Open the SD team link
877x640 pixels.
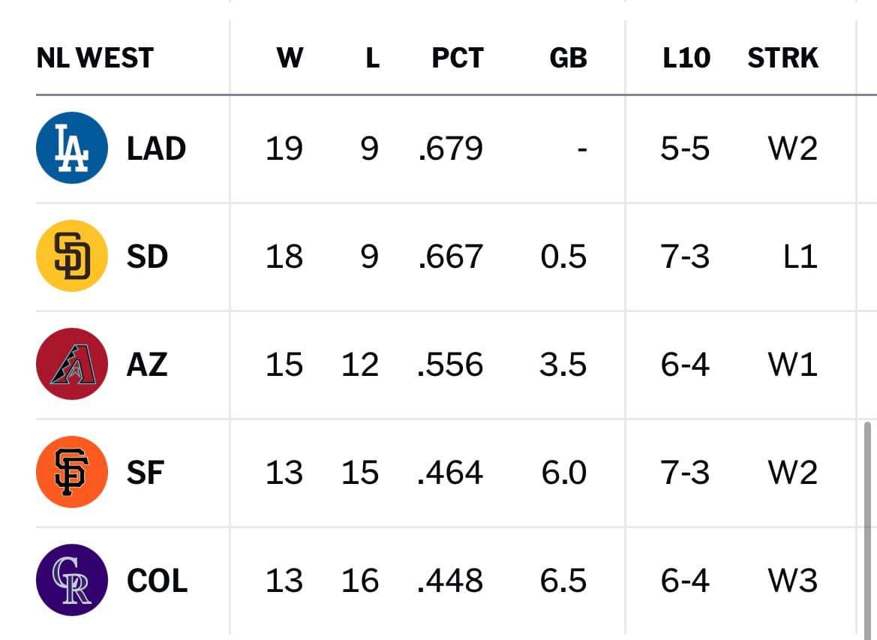coord(147,257)
